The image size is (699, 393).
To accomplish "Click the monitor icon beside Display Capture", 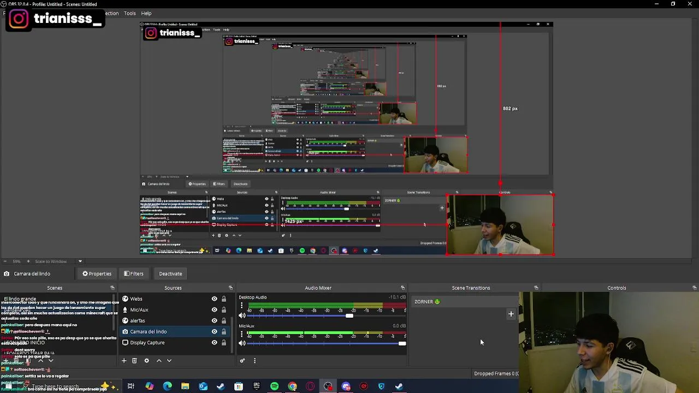I will 125,342.
